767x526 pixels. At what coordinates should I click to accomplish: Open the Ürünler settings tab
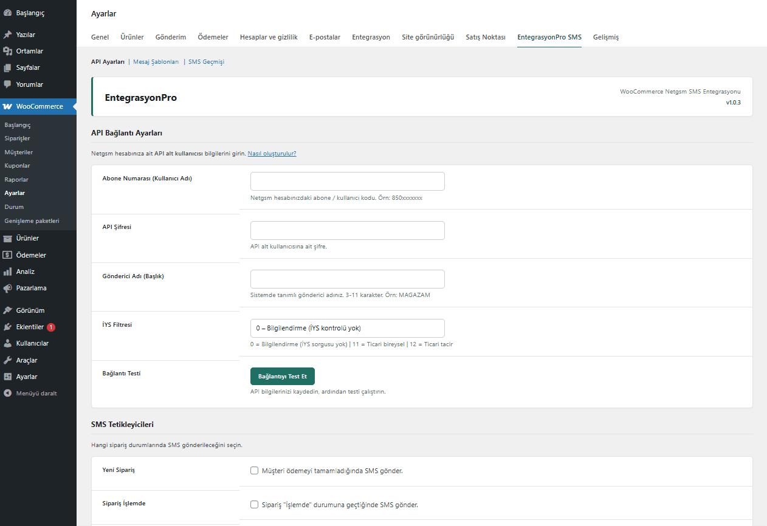(132, 37)
